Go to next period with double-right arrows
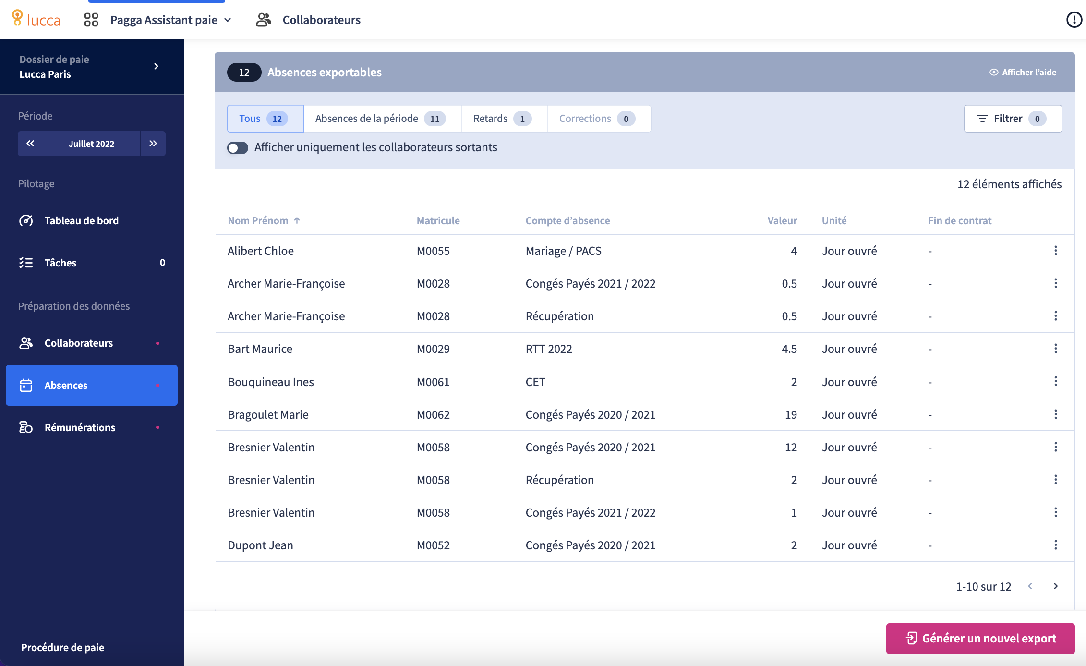This screenshot has height=666, width=1086. coord(153,144)
